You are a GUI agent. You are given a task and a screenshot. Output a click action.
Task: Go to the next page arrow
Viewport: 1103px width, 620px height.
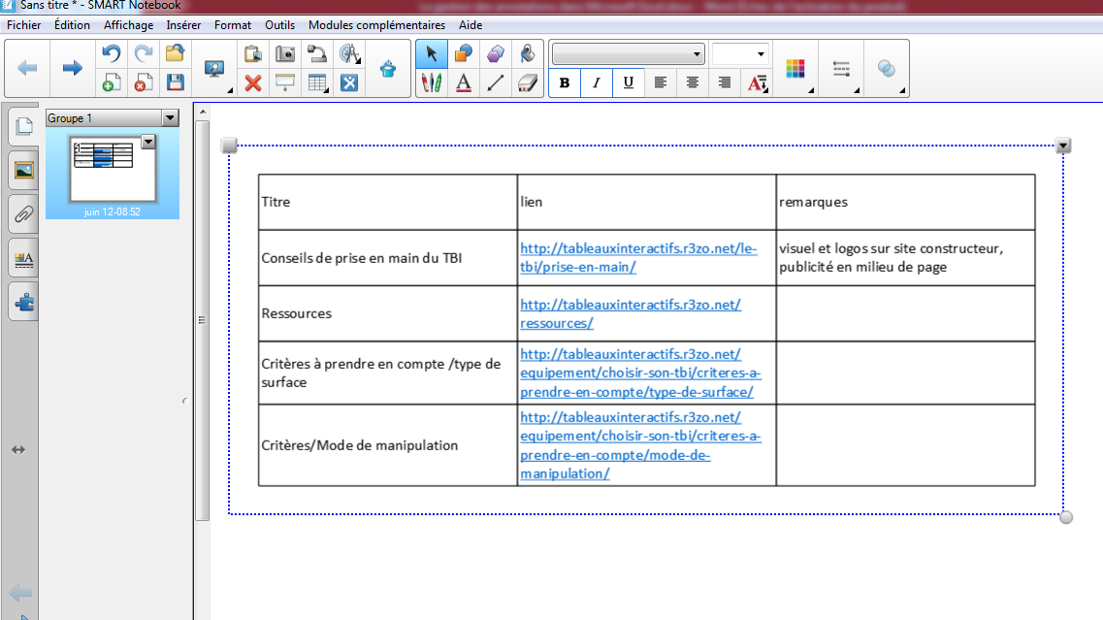point(72,68)
